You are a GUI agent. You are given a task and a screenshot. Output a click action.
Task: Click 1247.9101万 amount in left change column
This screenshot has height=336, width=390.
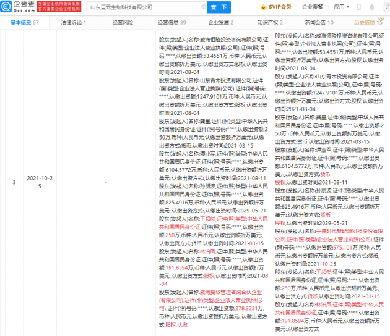click(x=212, y=96)
